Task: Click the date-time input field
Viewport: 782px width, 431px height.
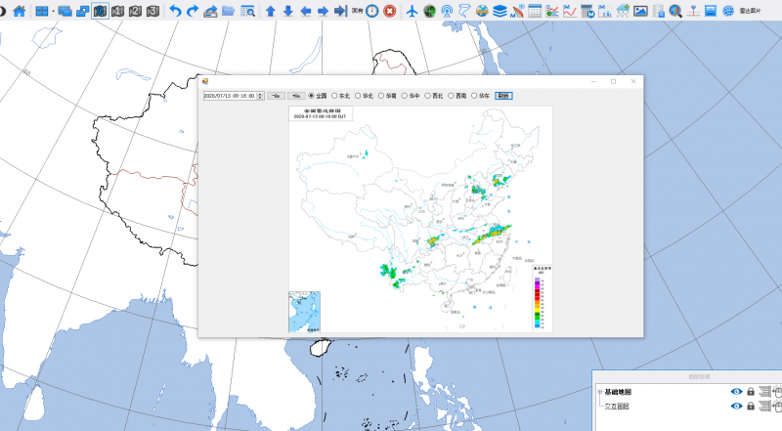Action: [x=229, y=96]
